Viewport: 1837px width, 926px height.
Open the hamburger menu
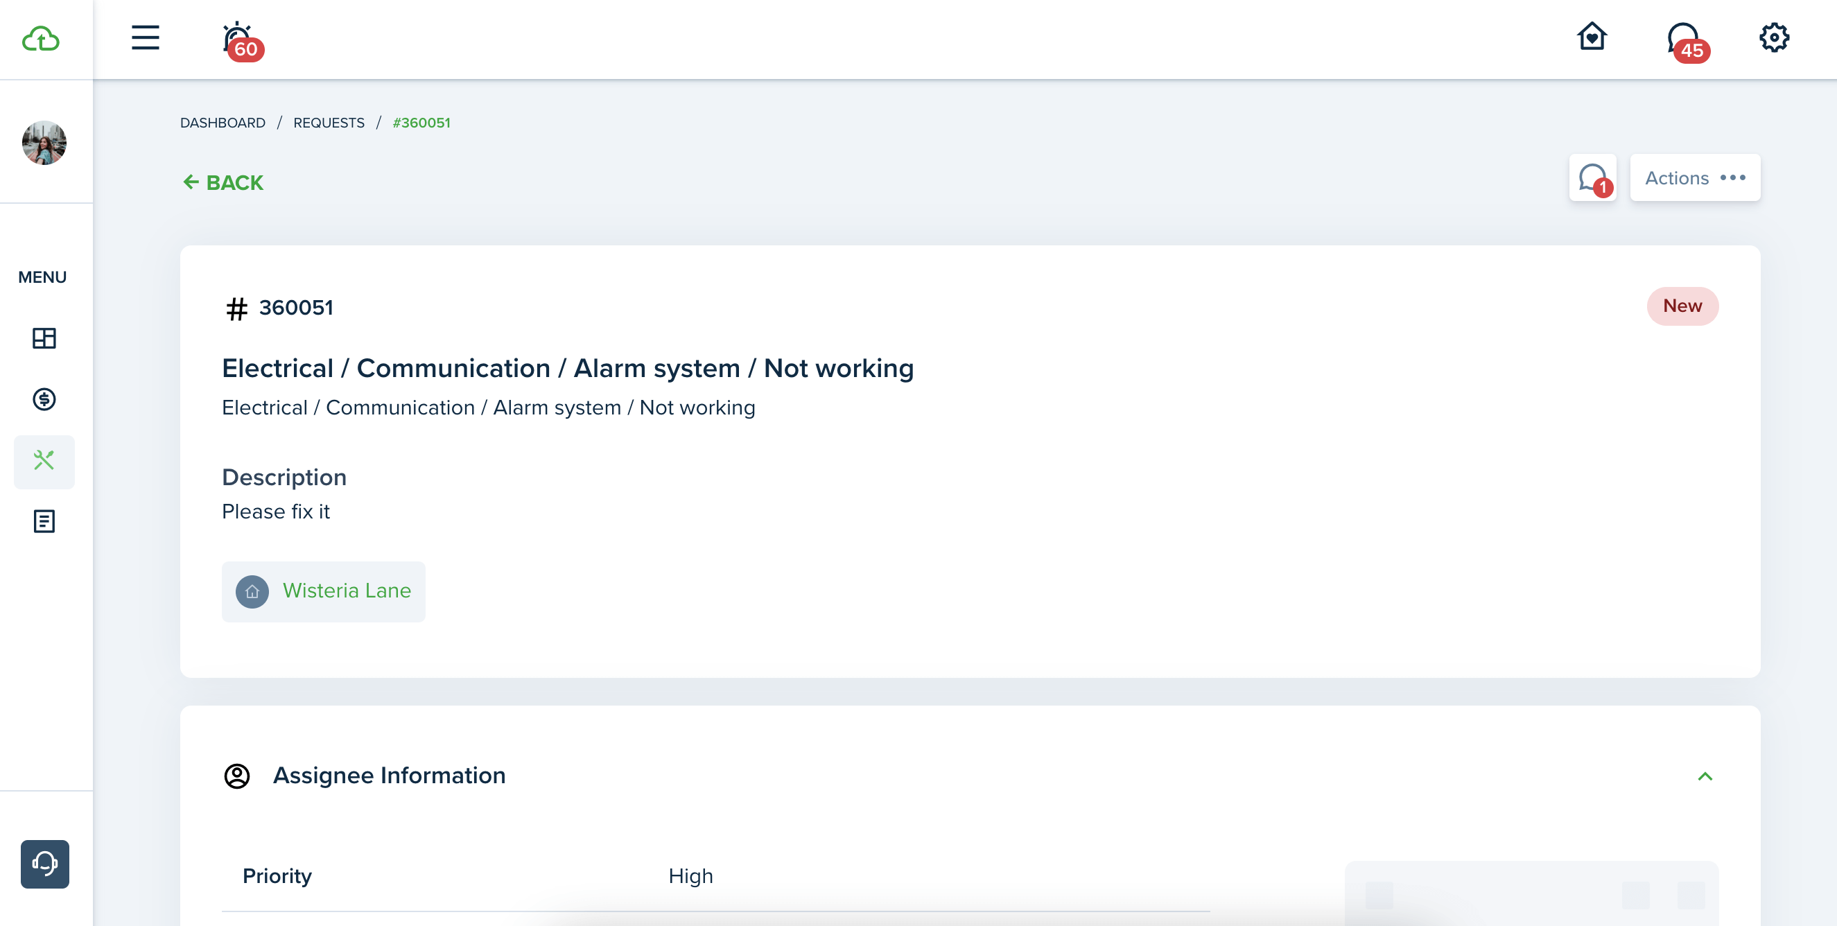146,38
